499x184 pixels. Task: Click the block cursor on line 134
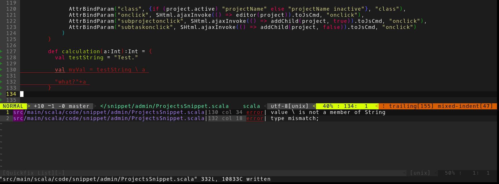[22, 94]
